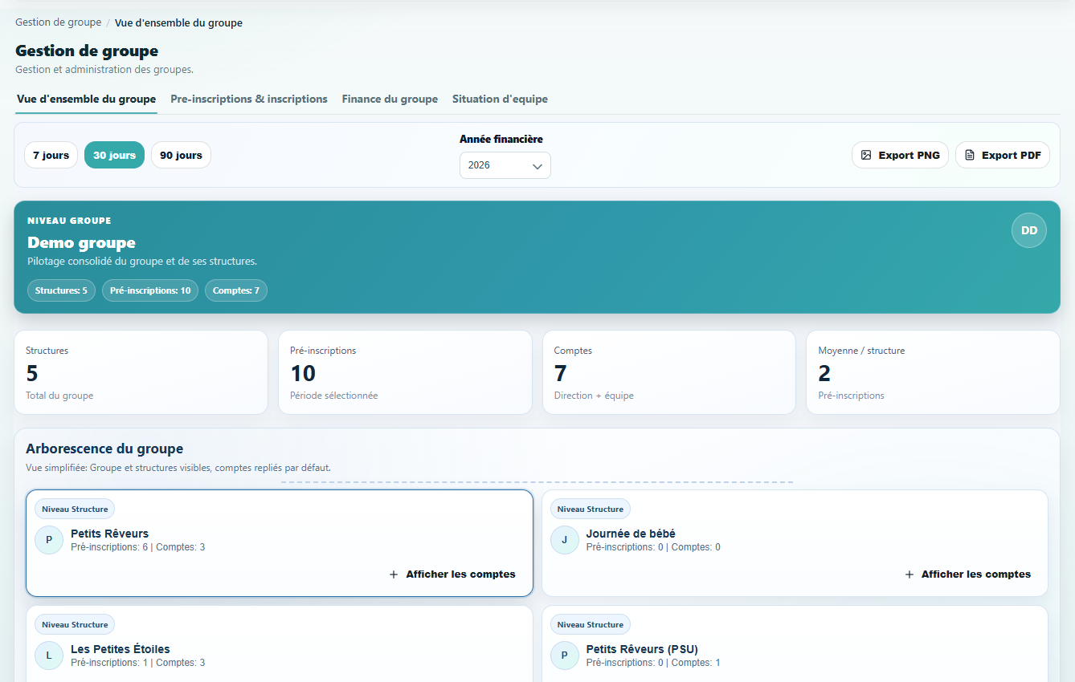
Task: Switch period to 90 jours
Action: tap(181, 155)
